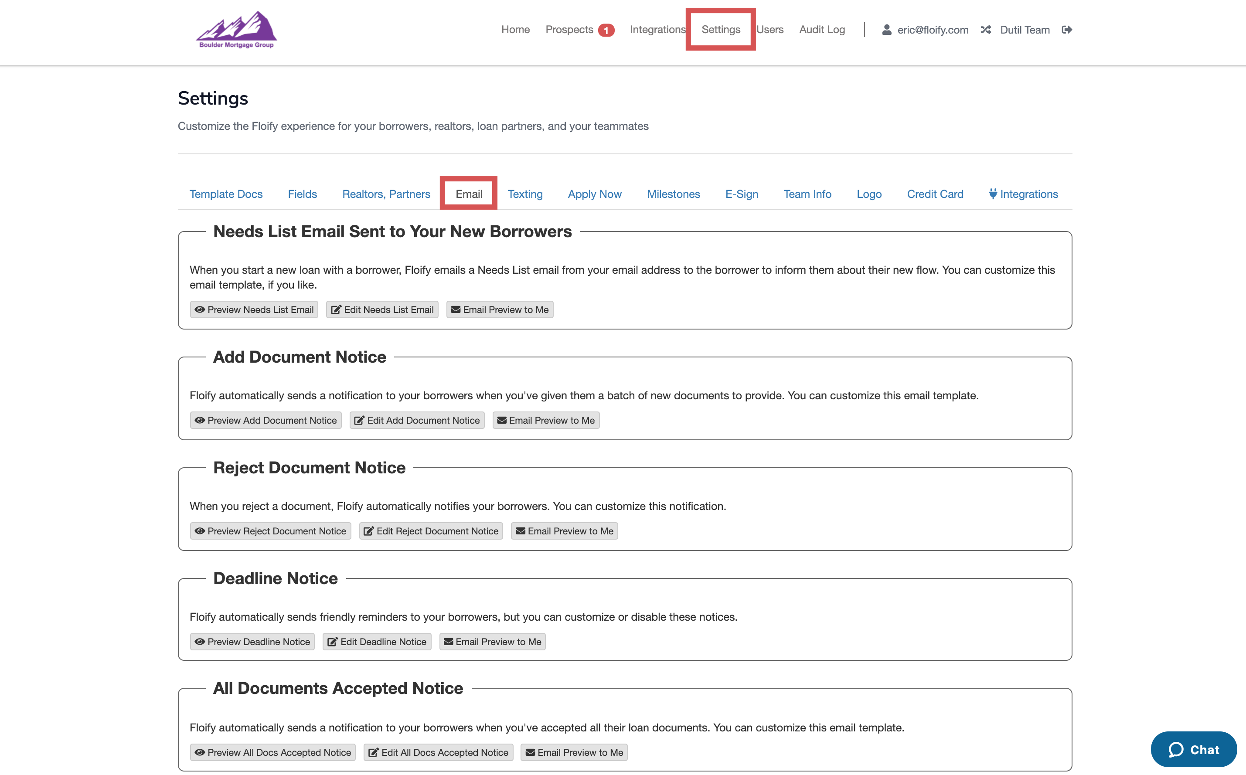Preview the Deadline Notice

[252, 642]
